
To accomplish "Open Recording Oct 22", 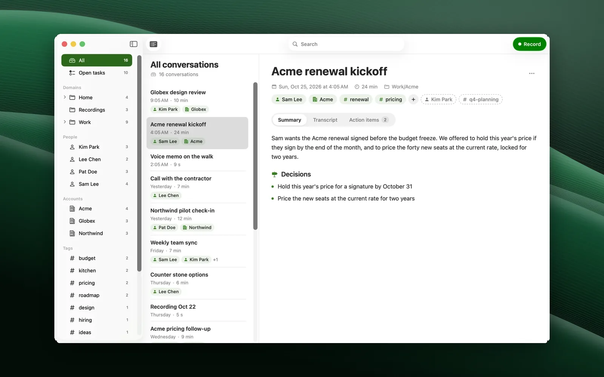I will pos(197,310).
